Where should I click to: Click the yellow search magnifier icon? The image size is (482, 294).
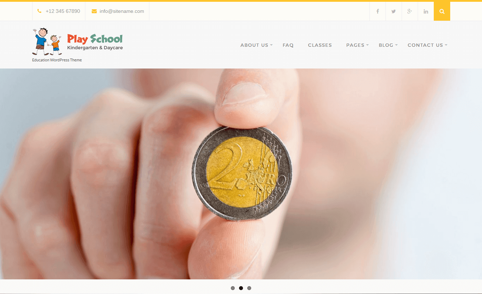click(442, 11)
